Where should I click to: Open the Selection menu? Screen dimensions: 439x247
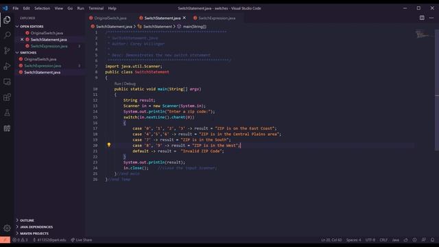(43, 8)
